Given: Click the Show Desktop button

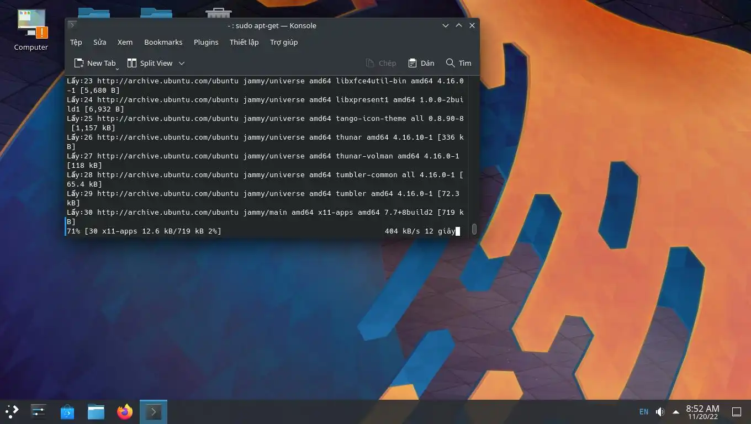Looking at the screenshot, I should coord(737,411).
